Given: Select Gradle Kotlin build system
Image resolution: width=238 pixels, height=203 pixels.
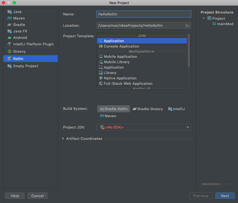Looking at the screenshot, I should coord(114,109).
